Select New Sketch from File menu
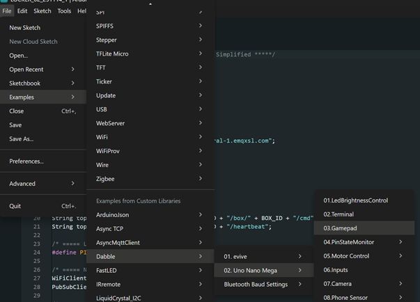420x302 pixels. tap(43, 28)
